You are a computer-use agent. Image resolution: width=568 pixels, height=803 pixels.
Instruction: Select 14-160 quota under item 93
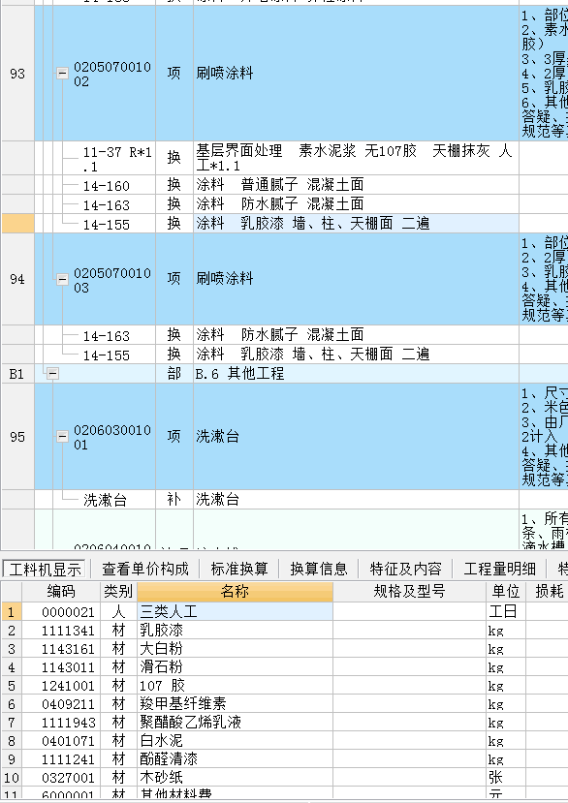(x=106, y=185)
